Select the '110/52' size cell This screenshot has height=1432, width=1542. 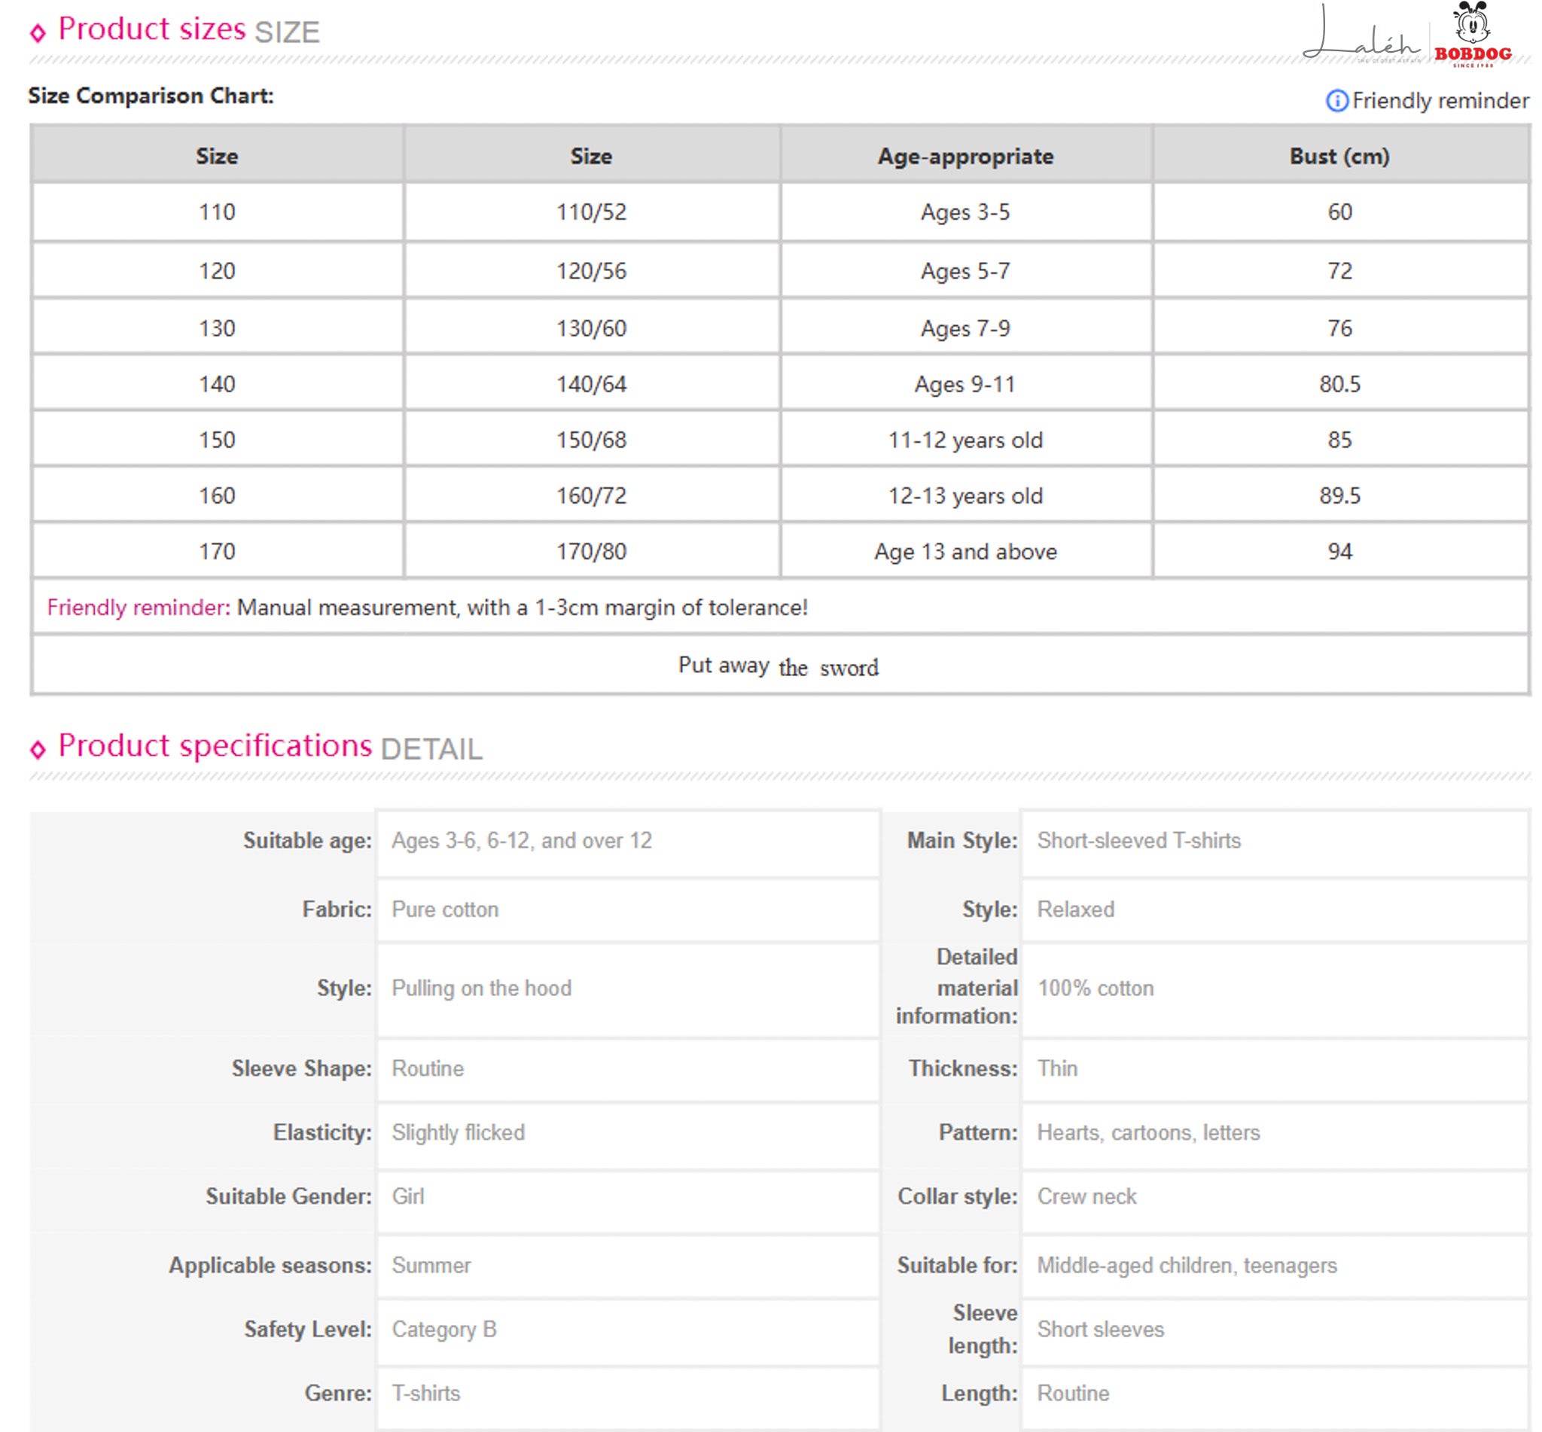[591, 212]
